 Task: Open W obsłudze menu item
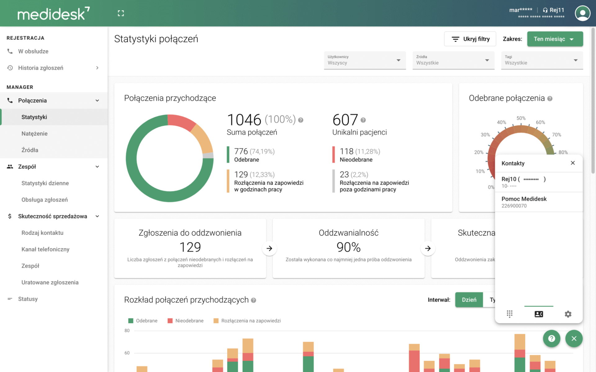point(54,51)
